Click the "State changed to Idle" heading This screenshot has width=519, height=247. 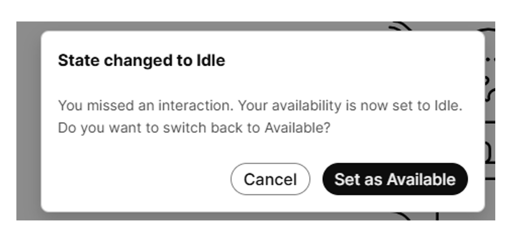(x=141, y=60)
